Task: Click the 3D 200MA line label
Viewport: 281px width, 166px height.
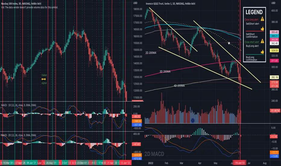Action: point(165,72)
